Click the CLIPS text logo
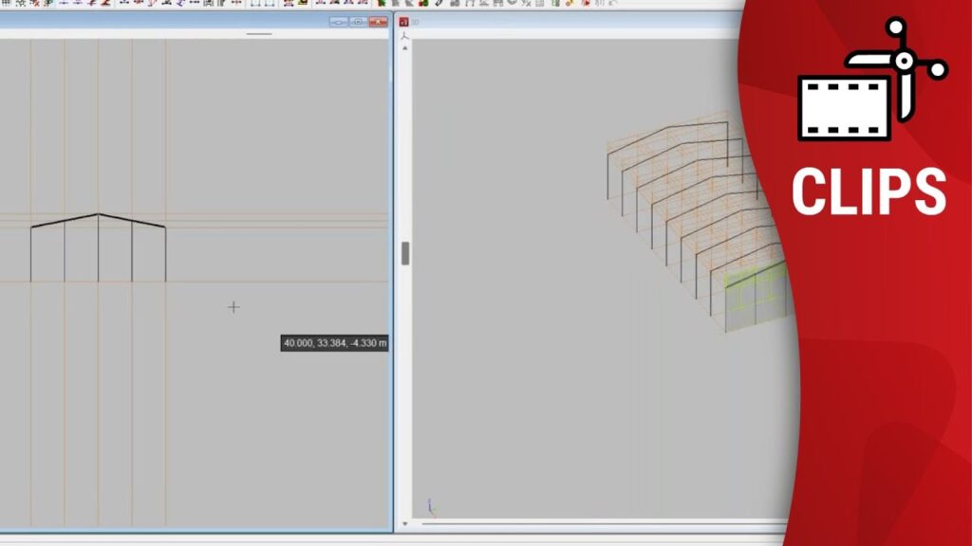This screenshot has height=546, width=972. click(x=869, y=191)
